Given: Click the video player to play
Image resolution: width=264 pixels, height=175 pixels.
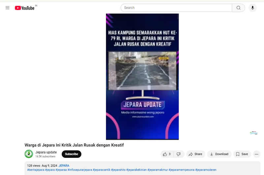Looking at the screenshot, I should click(142, 77).
